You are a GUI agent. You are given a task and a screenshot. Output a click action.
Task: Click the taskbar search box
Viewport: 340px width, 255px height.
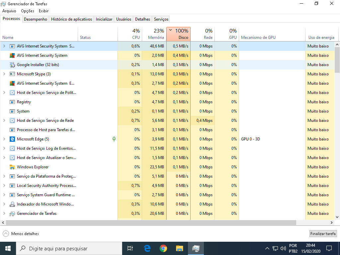coord(69,248)
